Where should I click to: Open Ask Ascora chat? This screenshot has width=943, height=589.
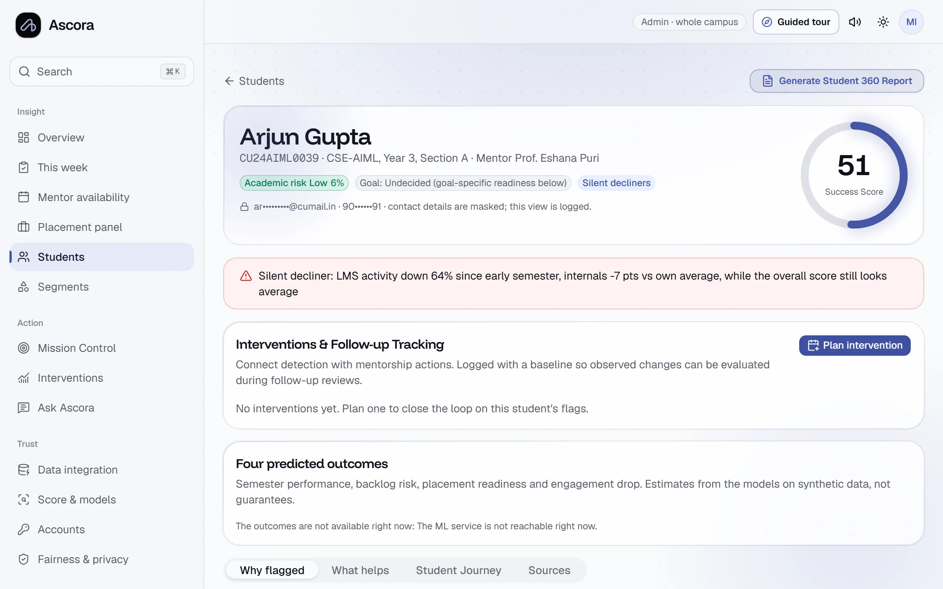[x=102, y=408]
